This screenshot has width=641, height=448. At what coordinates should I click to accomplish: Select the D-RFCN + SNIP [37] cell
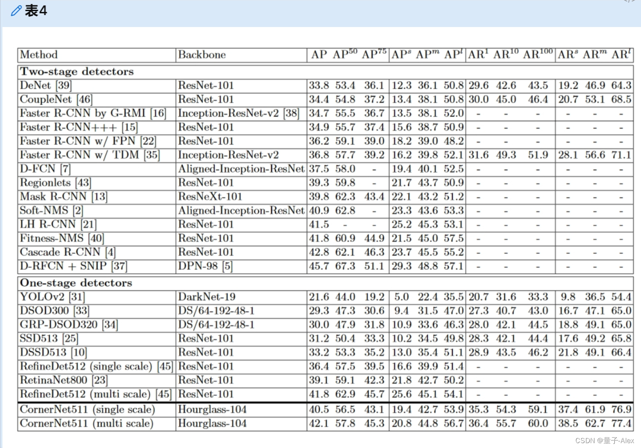click(74, 266)
